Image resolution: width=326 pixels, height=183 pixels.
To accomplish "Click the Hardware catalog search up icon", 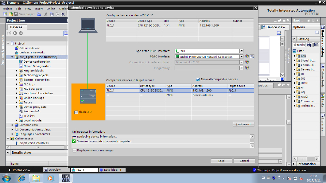I will 316,45.
